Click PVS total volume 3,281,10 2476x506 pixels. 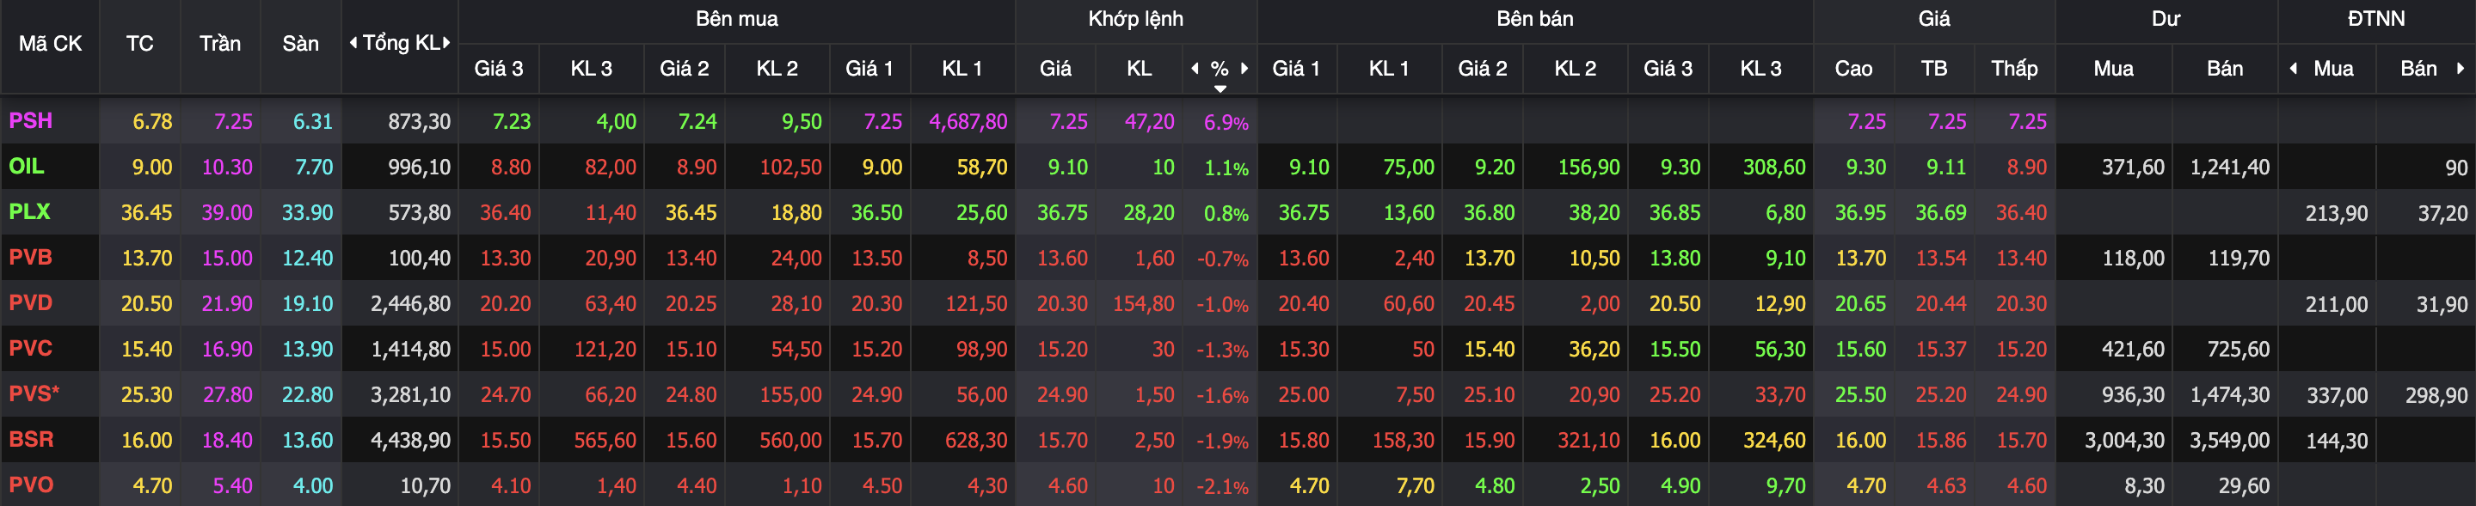tap(411, 394)
